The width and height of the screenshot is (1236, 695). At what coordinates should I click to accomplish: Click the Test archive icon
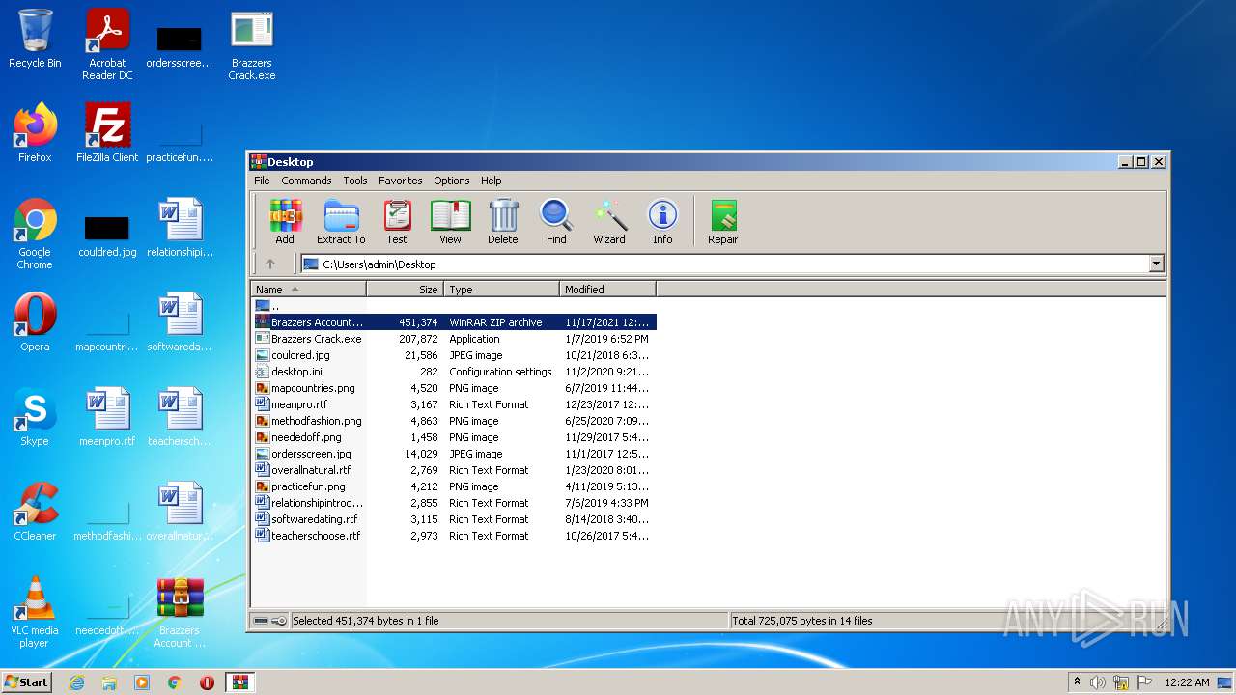[397, 222]
